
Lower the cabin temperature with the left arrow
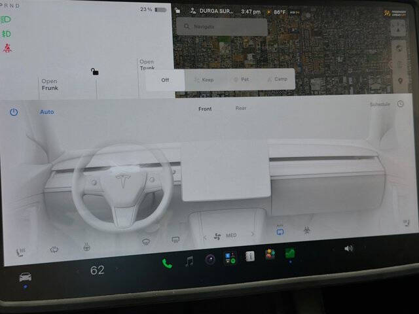coord(78,272)
